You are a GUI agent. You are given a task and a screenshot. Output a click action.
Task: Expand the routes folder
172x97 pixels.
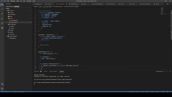(x=12, y=32)
